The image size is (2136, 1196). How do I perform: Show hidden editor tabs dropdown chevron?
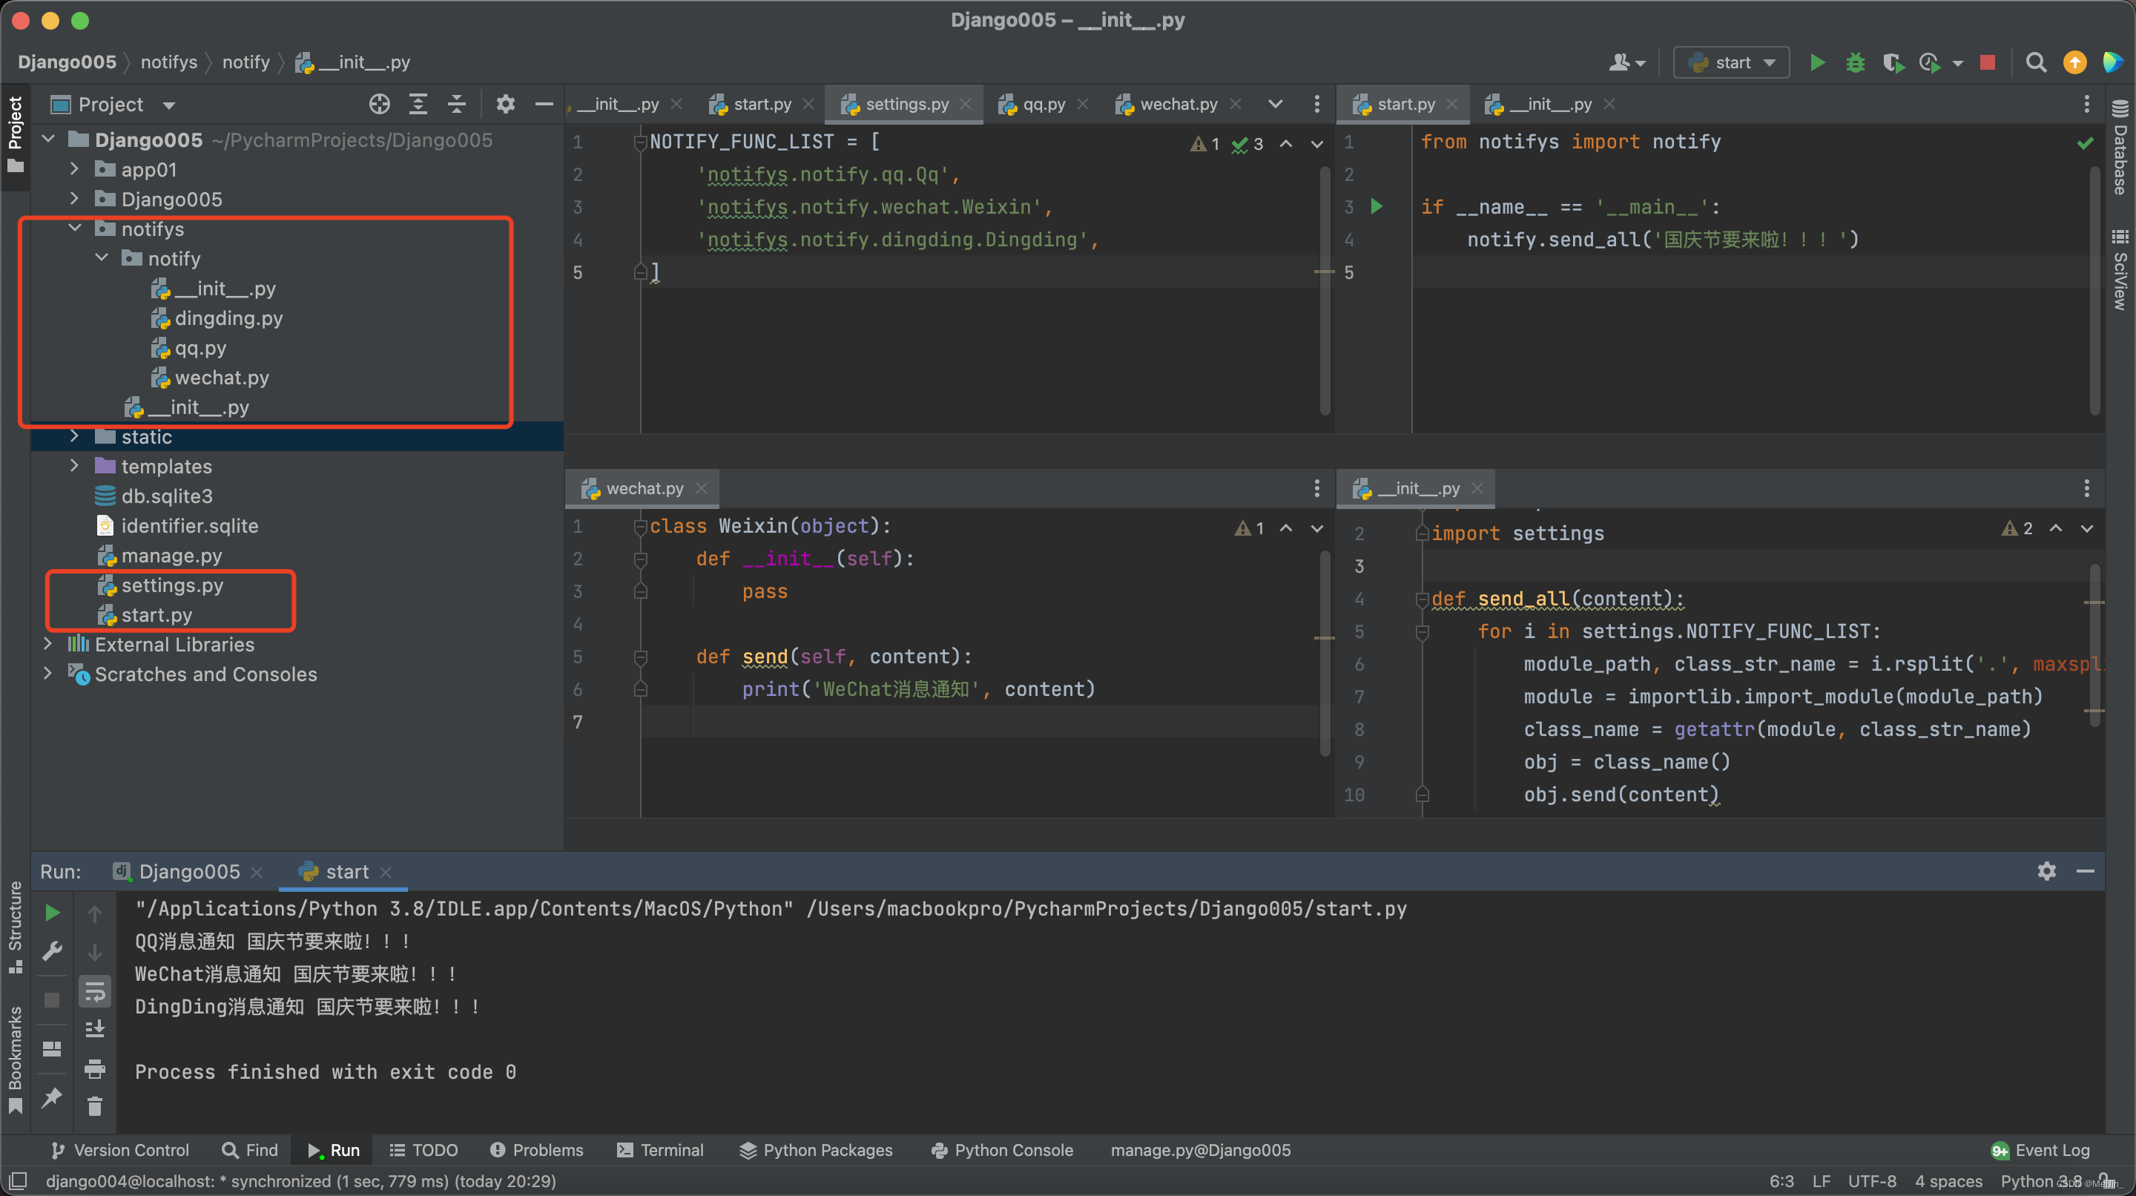click(1276, 105)
